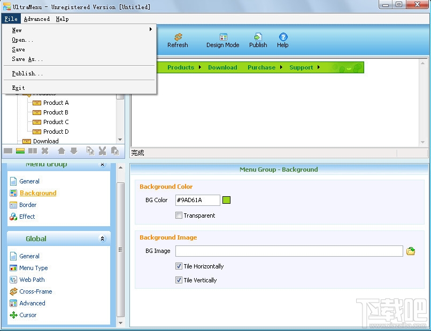Screen dimensions: 431x331
Task: Click inside the BG Image text field
Action: [289, 251]
